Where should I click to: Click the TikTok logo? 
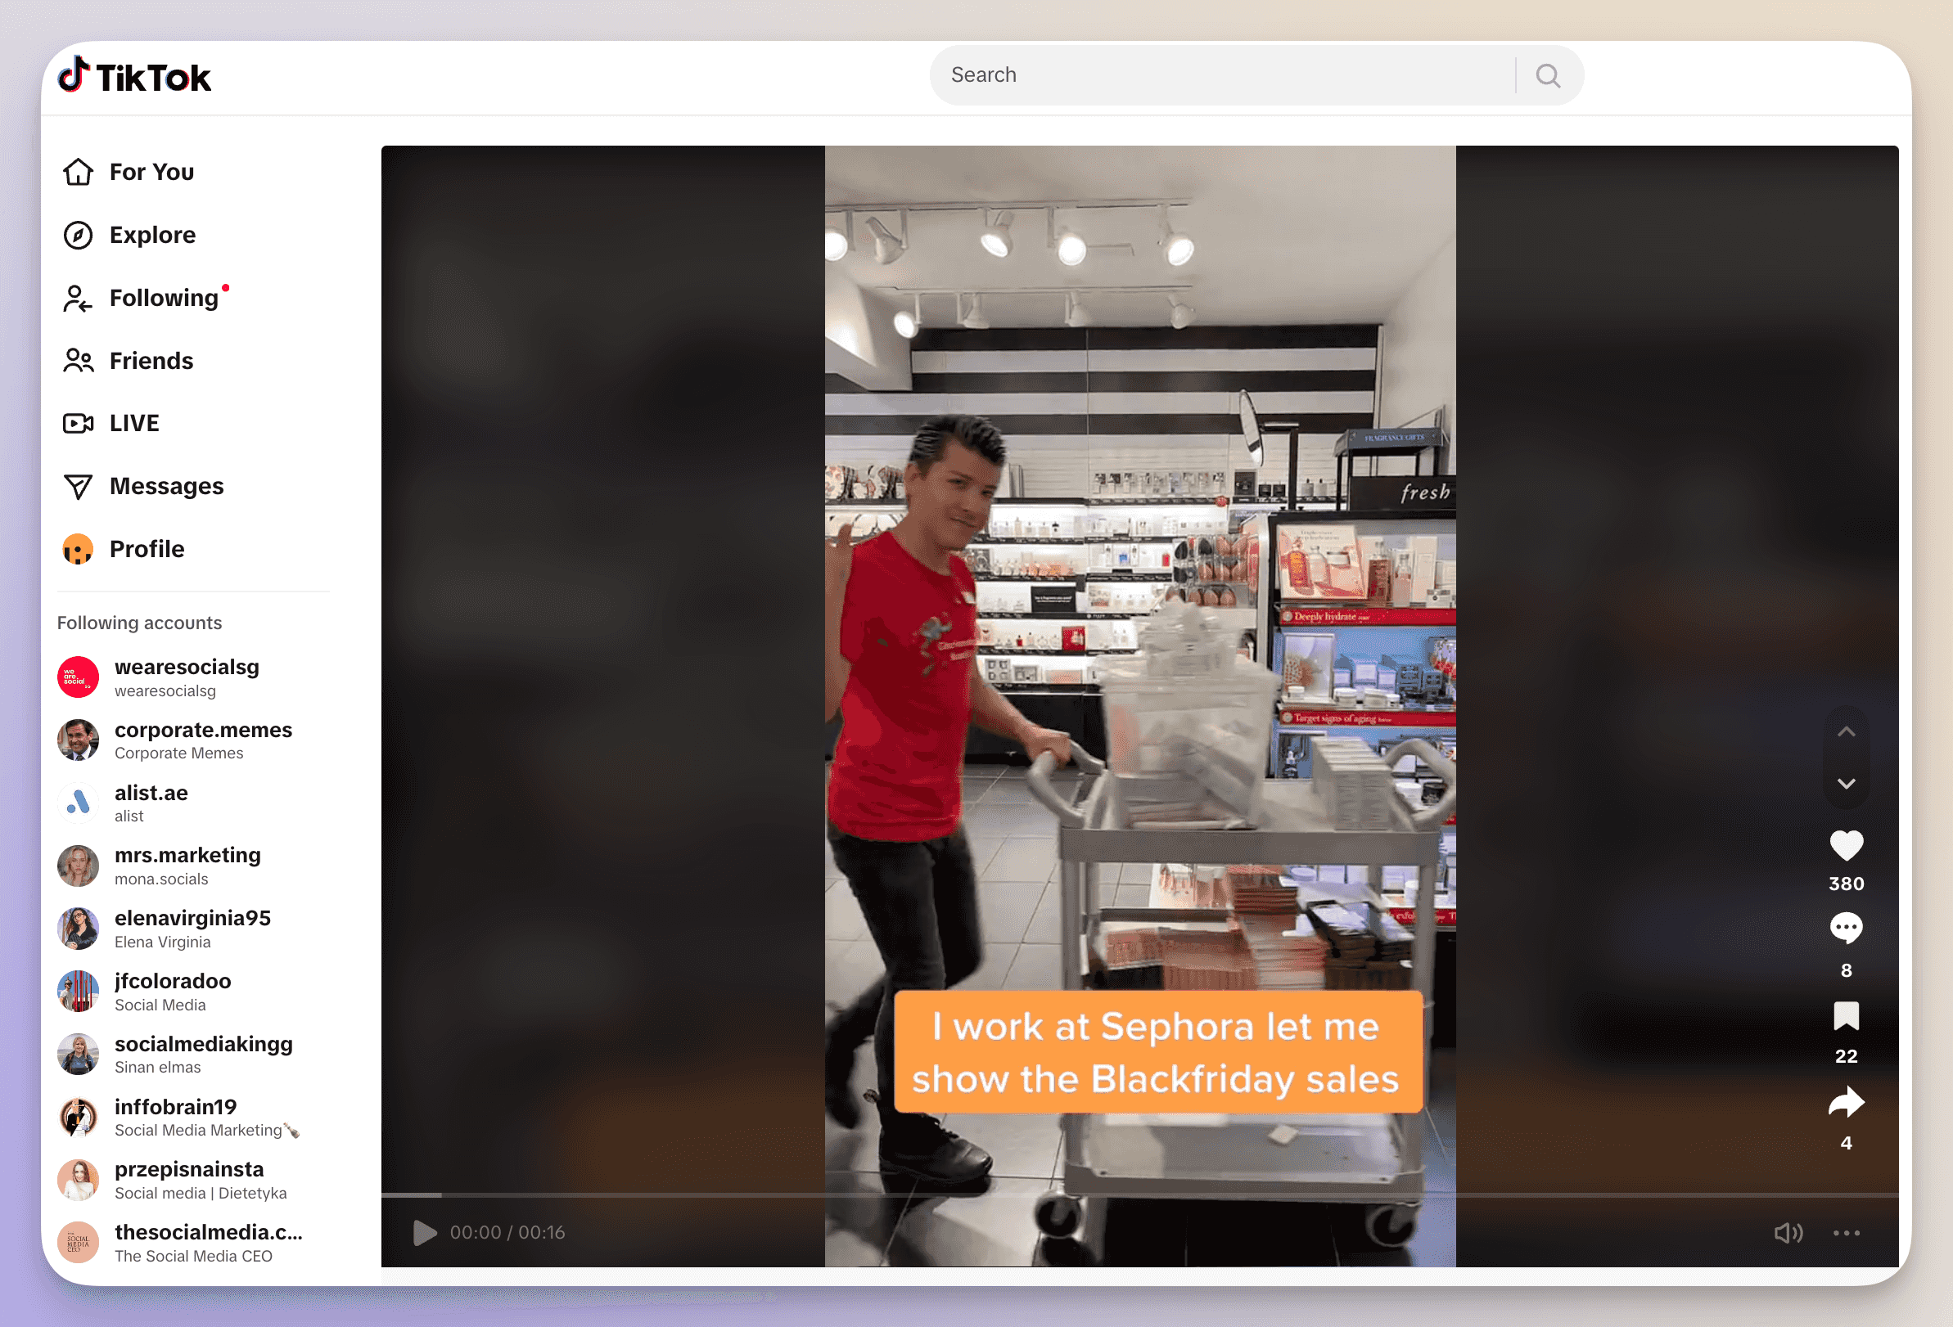(134, 75)
